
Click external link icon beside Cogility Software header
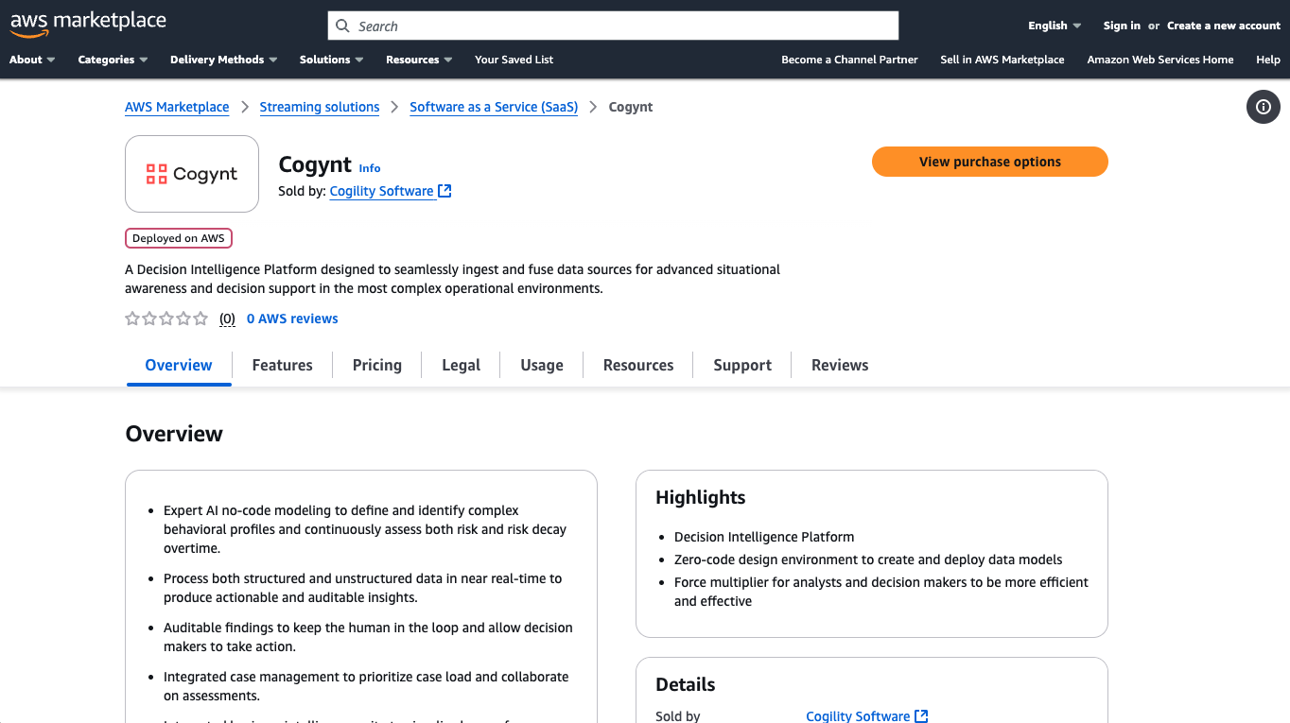click(445, 191)
